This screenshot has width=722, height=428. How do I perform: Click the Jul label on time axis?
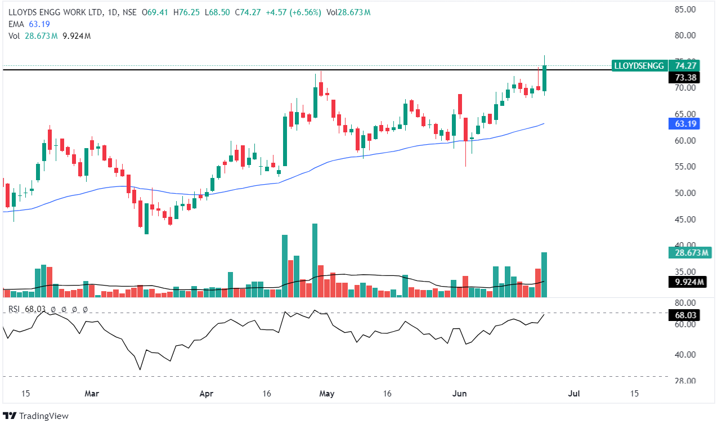tap(573, 394)
